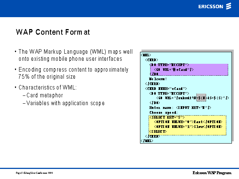Click the gray highlighted $(N) variable
Image resolution: width=239 pixels, height=179 pixels.
point(201,98)
